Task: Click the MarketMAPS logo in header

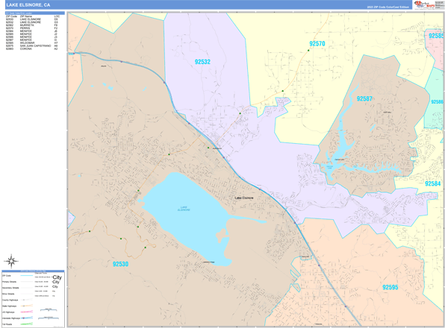Action: [425, 4]
